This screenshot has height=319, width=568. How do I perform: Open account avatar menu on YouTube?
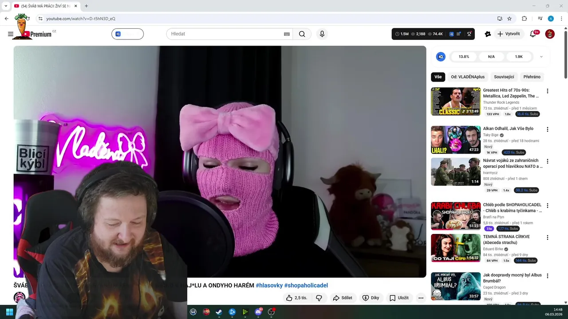(550, 34)
